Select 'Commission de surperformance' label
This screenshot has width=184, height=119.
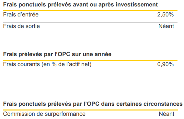click(44, 114)
